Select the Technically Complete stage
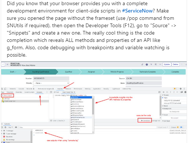The height and width of the screenshot is (143, 190). (x=148, y=72)
